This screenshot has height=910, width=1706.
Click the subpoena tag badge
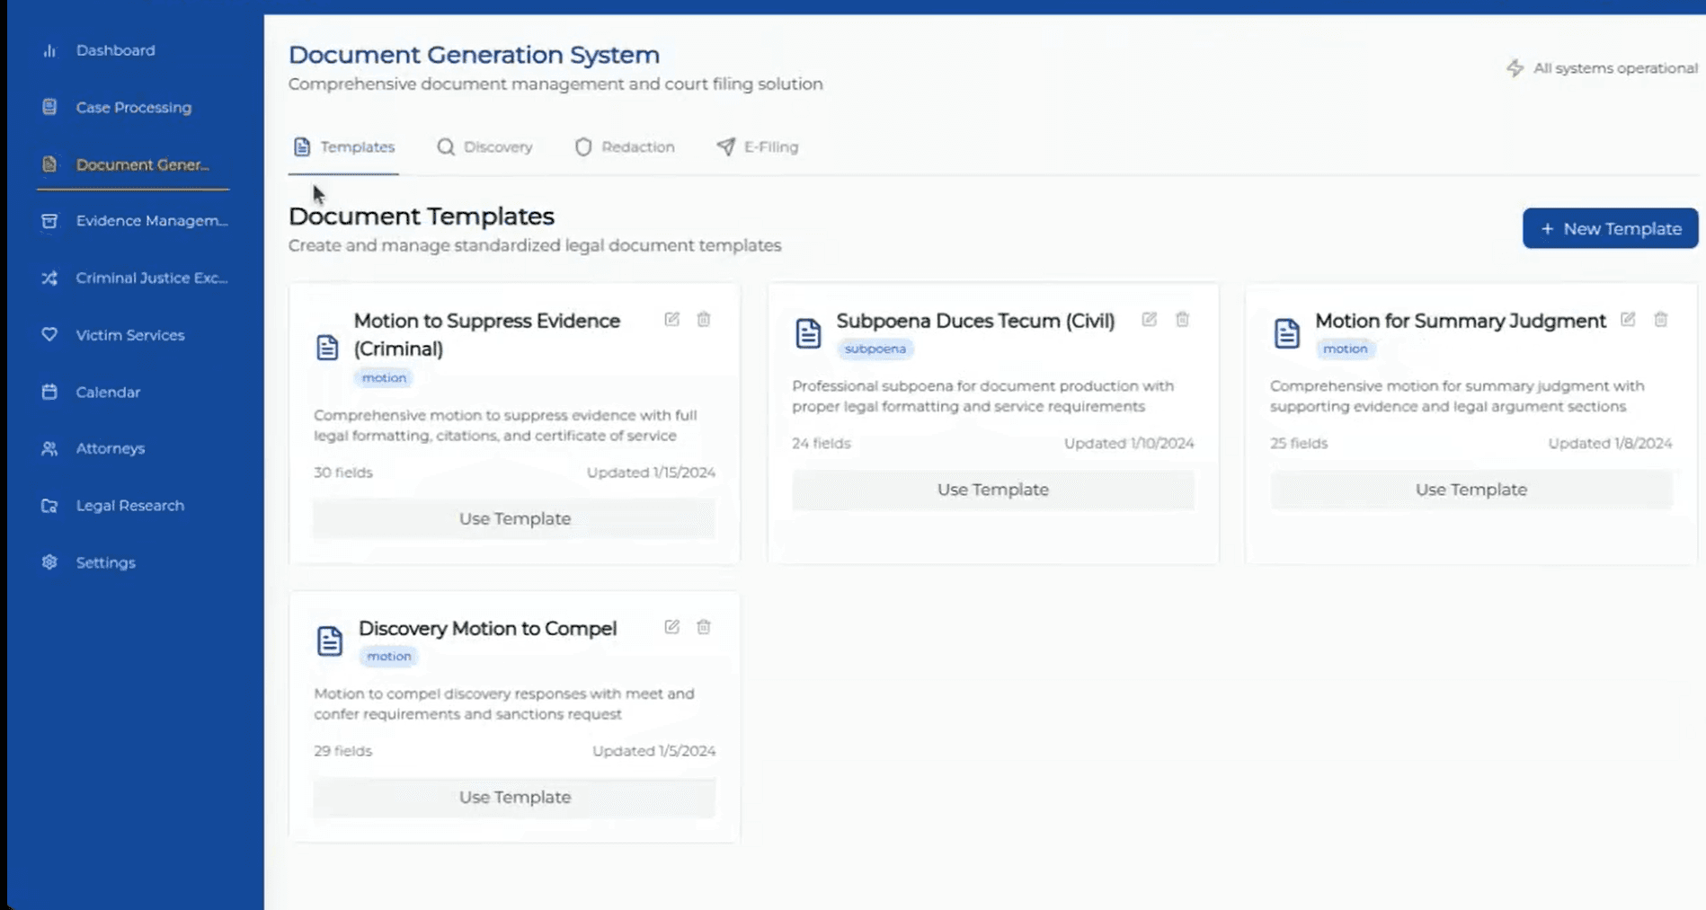tap(875, 349)
